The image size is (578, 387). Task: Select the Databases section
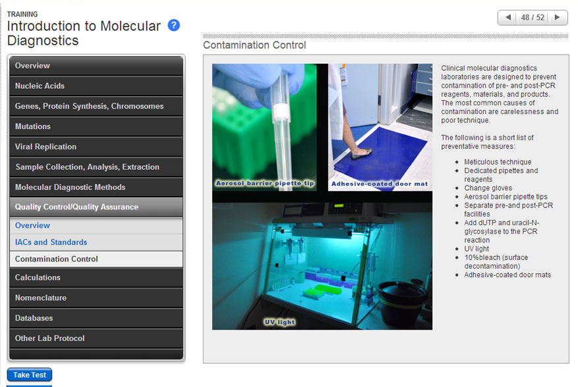[96, 319]
